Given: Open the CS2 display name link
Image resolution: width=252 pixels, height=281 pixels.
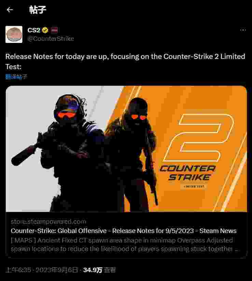Looking at the screenshot, I should [x=34, y=30].
